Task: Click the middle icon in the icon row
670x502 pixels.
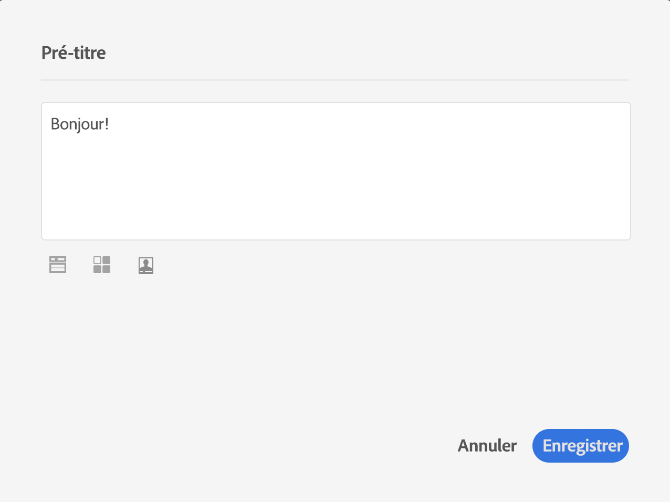Action: pyautogui.click(x=102, y=265)
